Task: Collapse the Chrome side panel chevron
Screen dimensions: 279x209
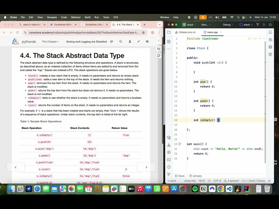Action: coord(159,40)
